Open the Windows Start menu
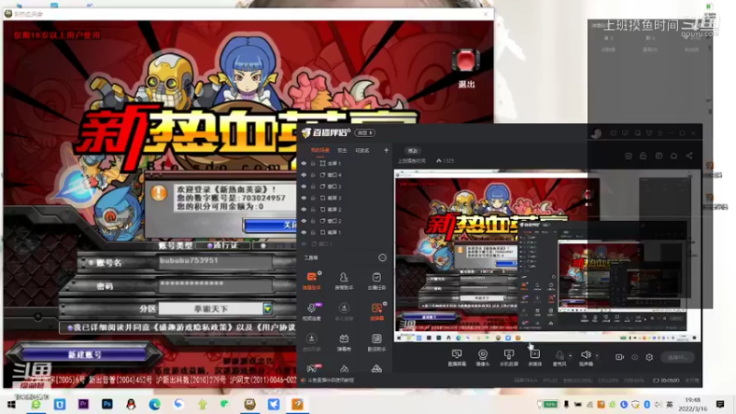The height and width of the screenshot is (414, 736). (12, 404)
